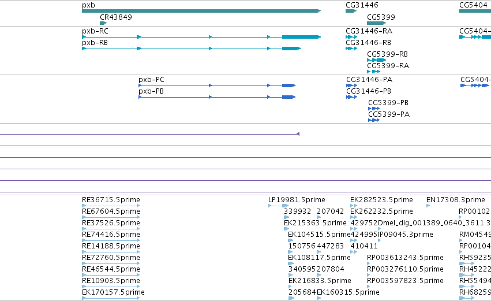Open the 447283 feature label
This screenshot has width=491, height=301.
click(x=331, y=246)
